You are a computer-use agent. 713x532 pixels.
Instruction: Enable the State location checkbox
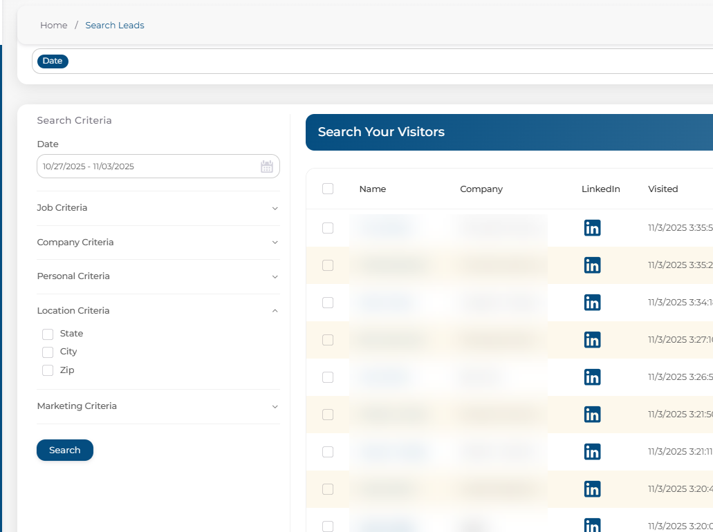coord(48,334)
